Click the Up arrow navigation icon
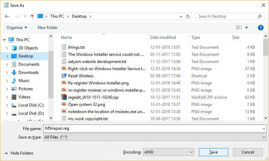Screen dimensions: 269x161 [x=32, y=16]
